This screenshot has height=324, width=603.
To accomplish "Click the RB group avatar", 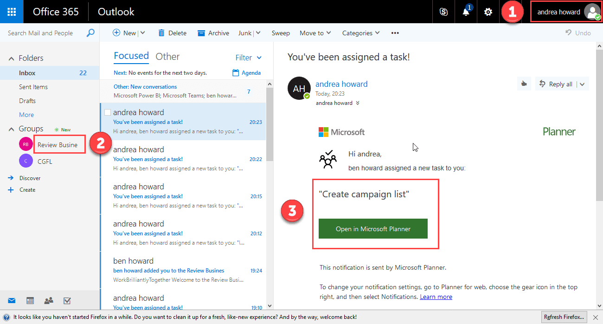I will [x=26, y=144].
